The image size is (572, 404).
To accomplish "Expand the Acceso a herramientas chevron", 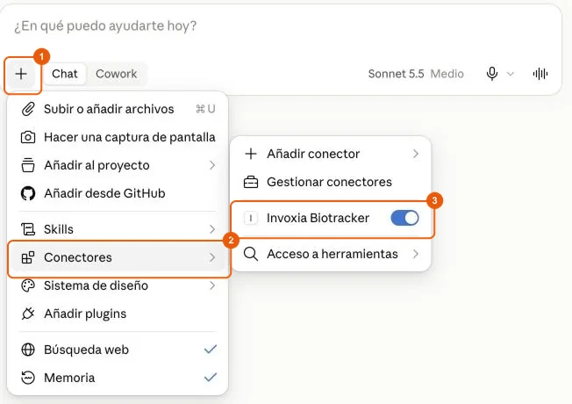I will point(416,254).
